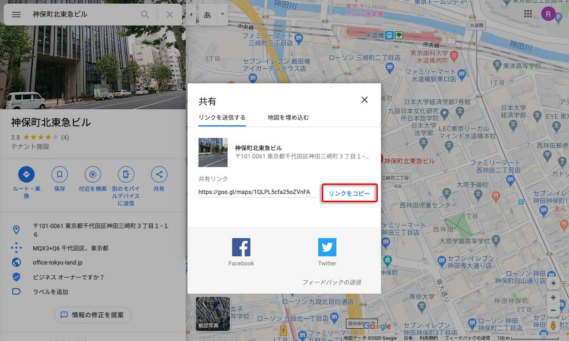
Task: Share the location via Twitter
Action: 327,247
